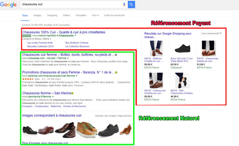
Task: Open the Vidéos tab
Action: coord(66,15)
